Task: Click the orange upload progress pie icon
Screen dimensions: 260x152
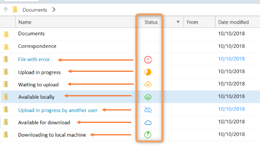Action: coord(148,72)
